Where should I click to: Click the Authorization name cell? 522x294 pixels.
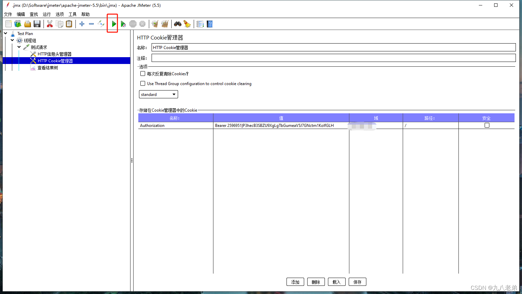(x=176, y=126)
